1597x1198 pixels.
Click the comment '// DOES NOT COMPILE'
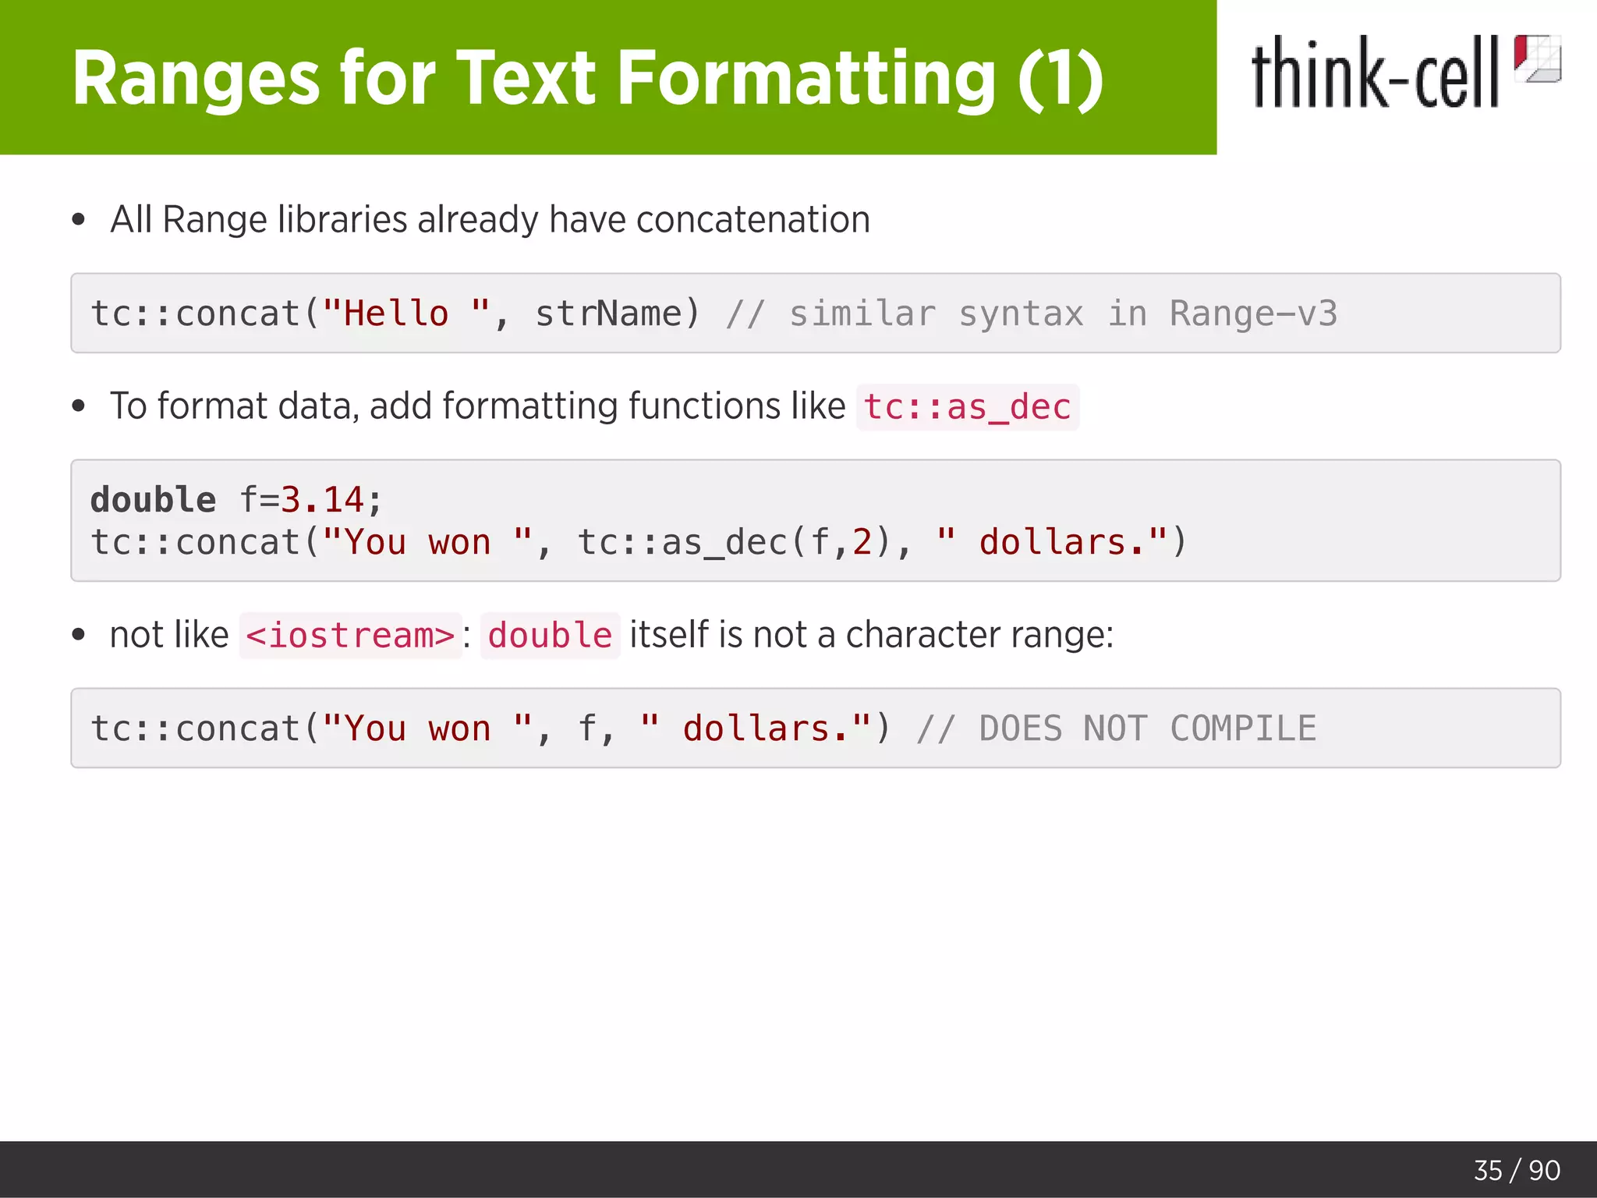1117,728
